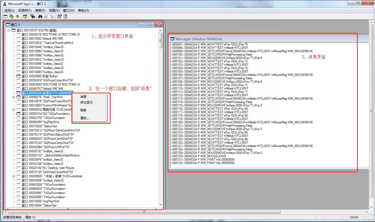Click the NUM indicator in status bar

pos(354,217)
